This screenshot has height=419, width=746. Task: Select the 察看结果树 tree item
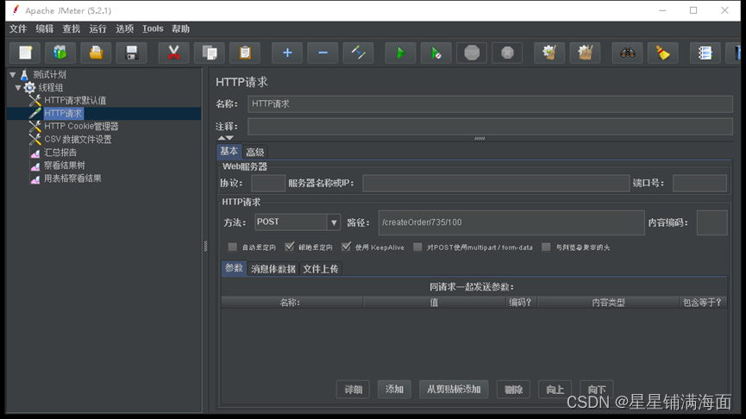point(64,166)
